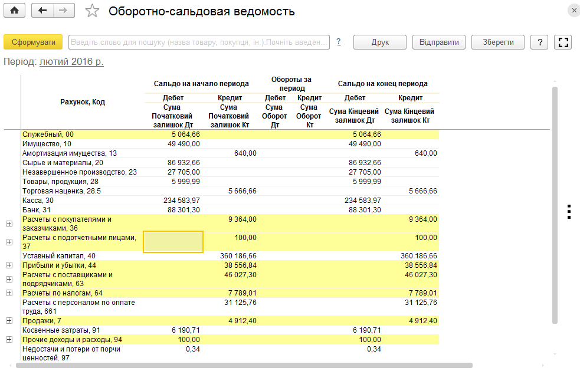This screenshot has height=371, width=580.
Task: Select Торговая наценка, 28.5 row
Action: pyautogui.click(x=230, y=191)
